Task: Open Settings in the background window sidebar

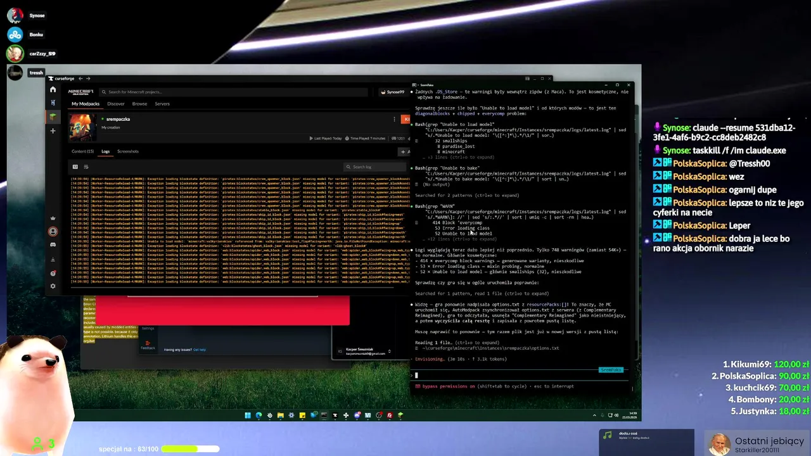Action: 148,328
